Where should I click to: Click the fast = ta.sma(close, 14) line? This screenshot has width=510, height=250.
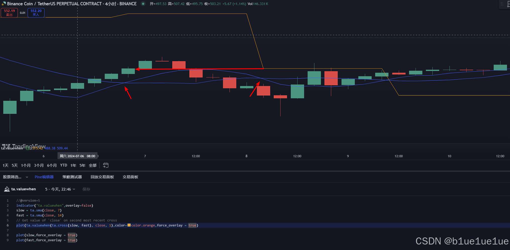[x=40, y=215]
